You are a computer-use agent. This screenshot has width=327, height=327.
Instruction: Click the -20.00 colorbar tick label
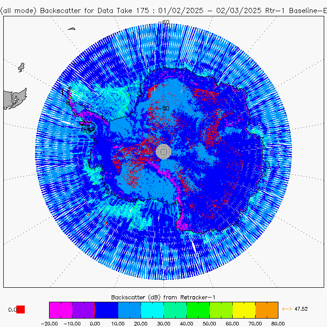[50, 324]
